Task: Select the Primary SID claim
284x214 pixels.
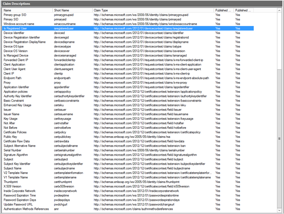Action: point(128,20)
